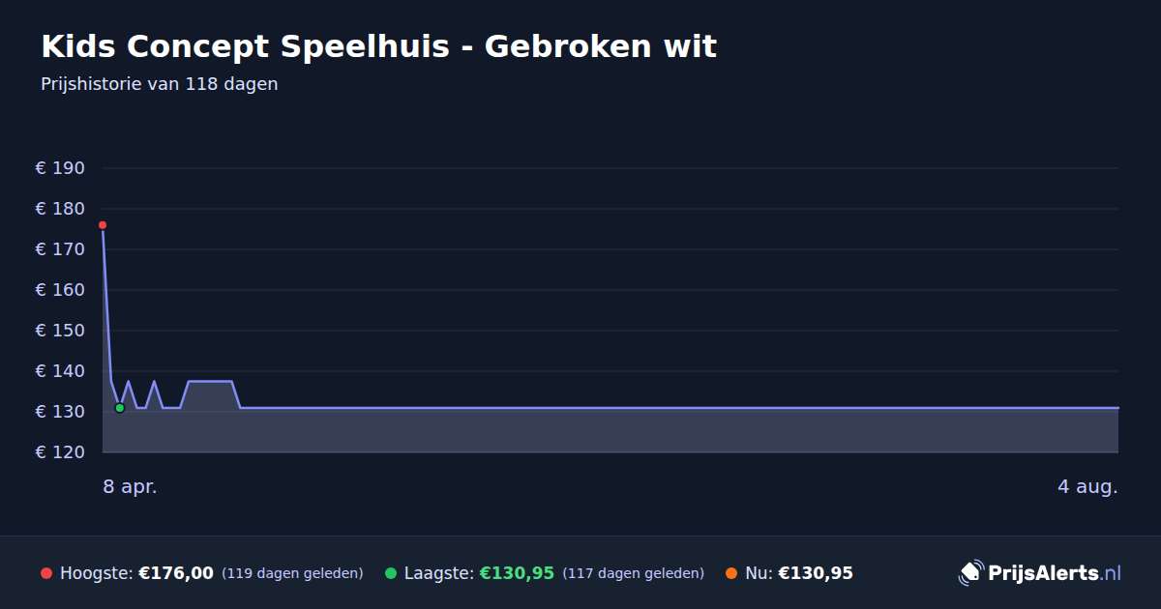Select the red Hoogste legend dot
The height and width of the screenshot is (609, 1161).
(46, 573)
